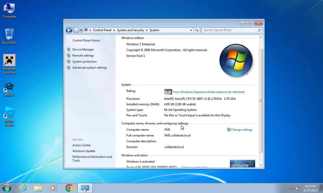Open Windows Update
Viewport: 323px width, 193px height.
84,151
